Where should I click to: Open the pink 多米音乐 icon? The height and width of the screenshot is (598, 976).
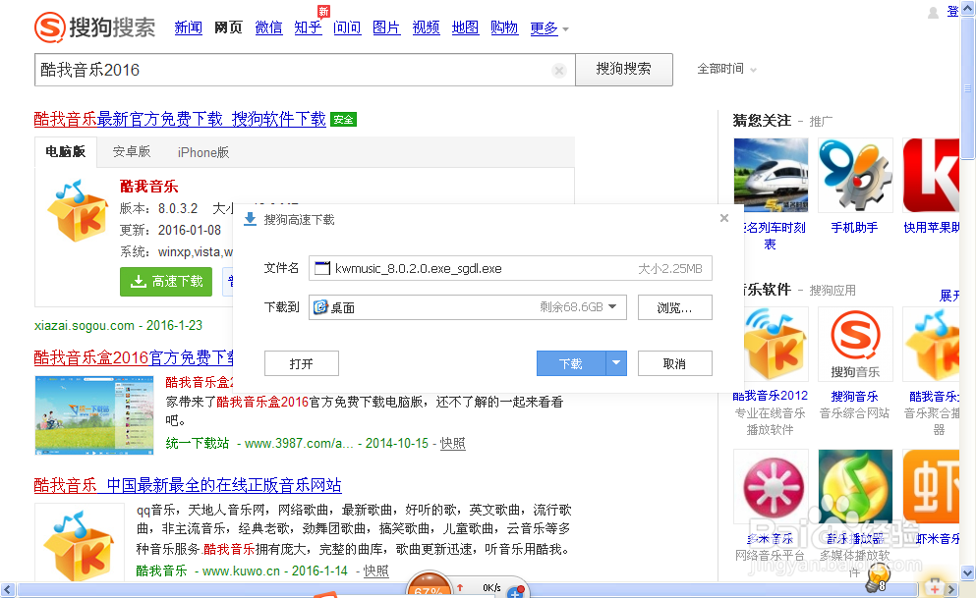(772, 487)
